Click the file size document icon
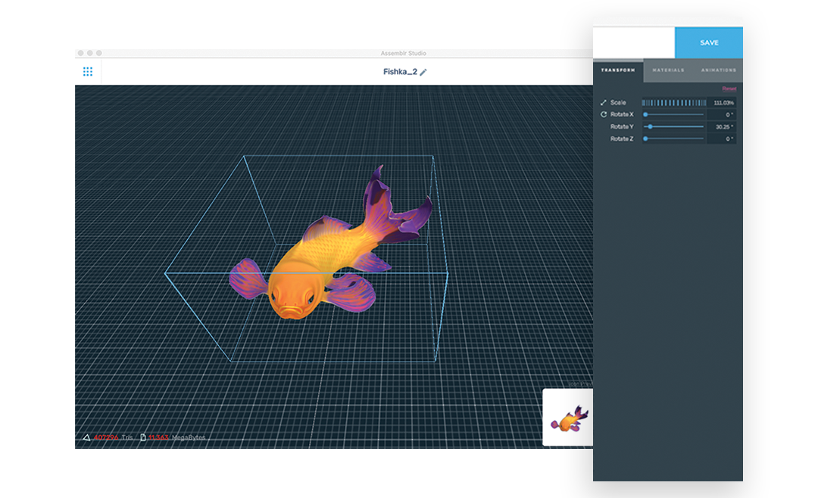 point(142,437)
